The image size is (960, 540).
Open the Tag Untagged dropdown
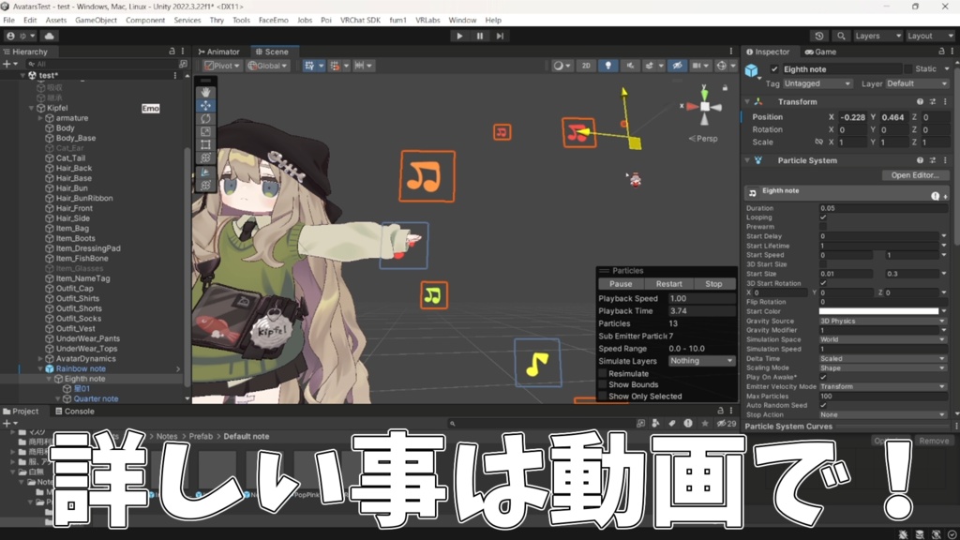[817, 83]
